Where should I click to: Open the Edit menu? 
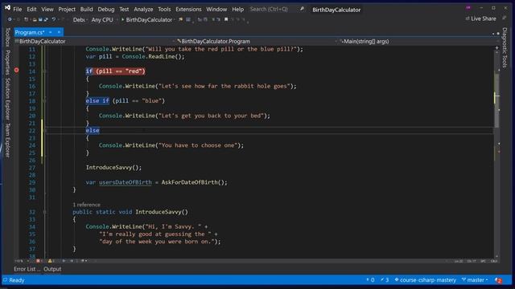pyautogui.click(x=31, y=9)
